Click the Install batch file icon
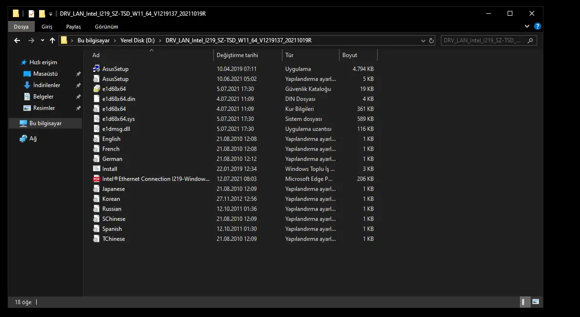This screenshot has height=317, width=580. (x=97, y=169)
